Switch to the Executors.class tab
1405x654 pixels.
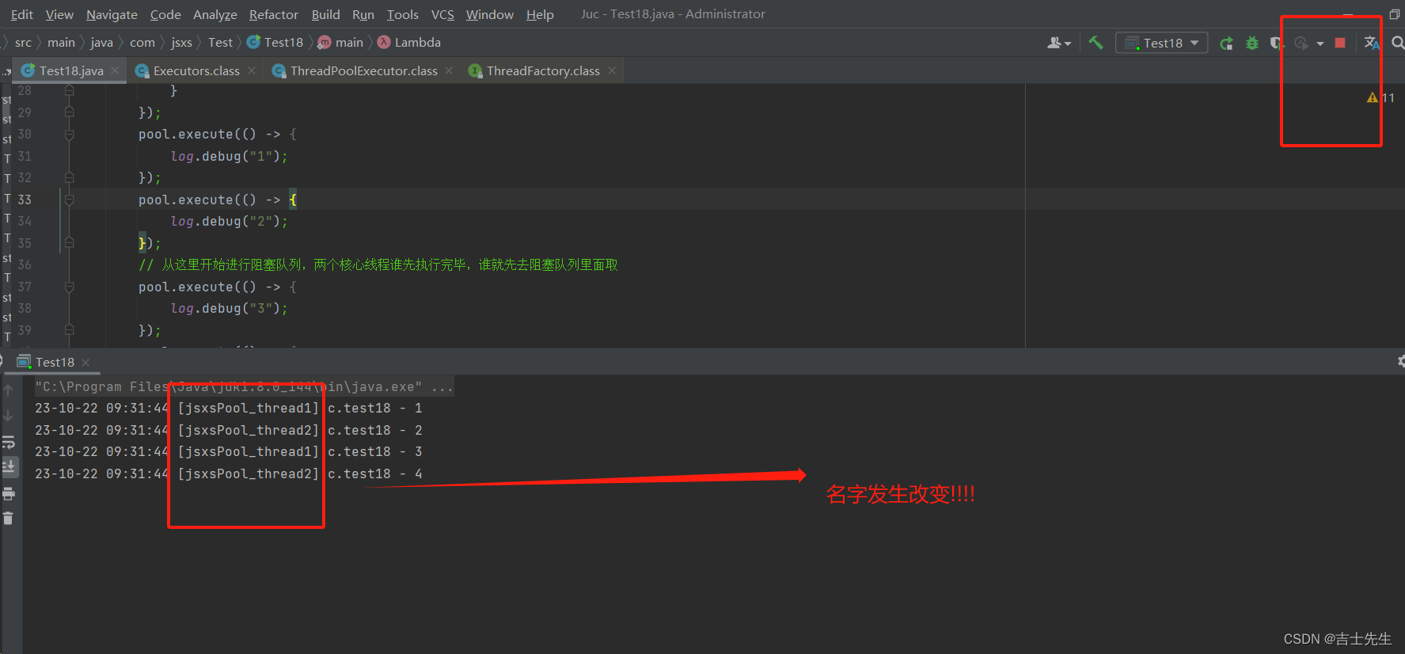tap(196, 70)
